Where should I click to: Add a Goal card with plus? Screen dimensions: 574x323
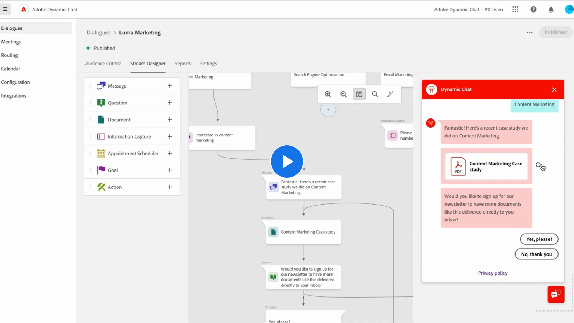[x=170, y=170]
